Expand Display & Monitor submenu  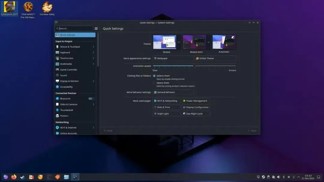pos(93,81)
